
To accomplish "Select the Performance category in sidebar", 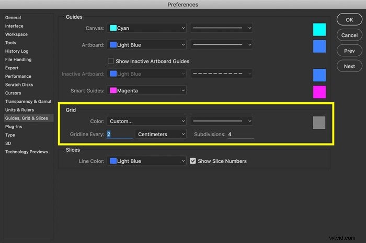I will (18, 76).
